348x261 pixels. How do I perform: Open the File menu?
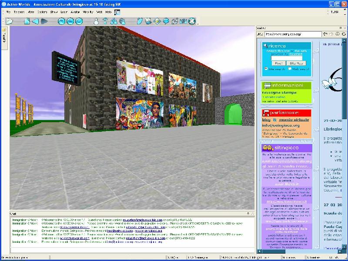[x=8, y=12]
